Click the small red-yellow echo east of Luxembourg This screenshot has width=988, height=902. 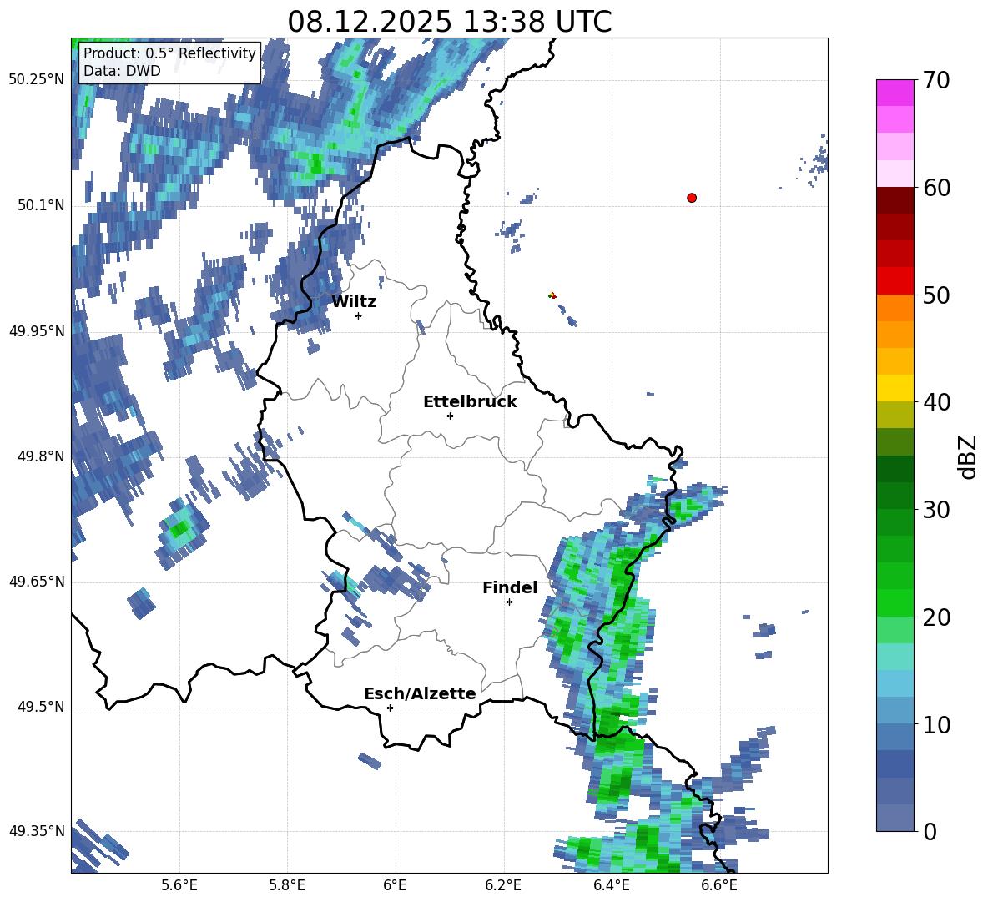[552, 295]
